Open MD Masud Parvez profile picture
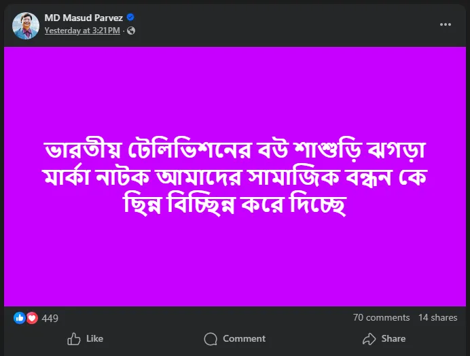Viewport: 470px width, 356px height. [26, 24]
